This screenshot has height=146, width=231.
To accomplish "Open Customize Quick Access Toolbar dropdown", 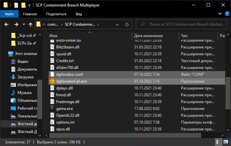I will click(30, 6).
